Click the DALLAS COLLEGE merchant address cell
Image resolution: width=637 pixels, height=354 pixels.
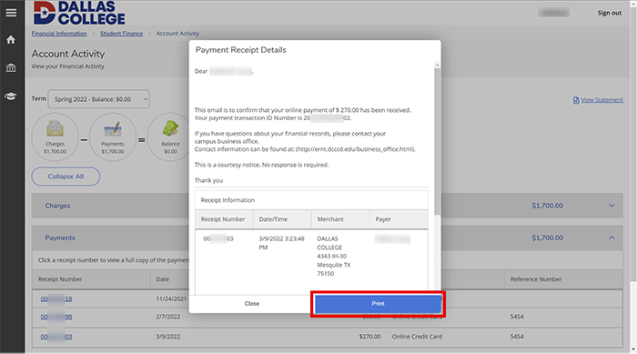334,256
